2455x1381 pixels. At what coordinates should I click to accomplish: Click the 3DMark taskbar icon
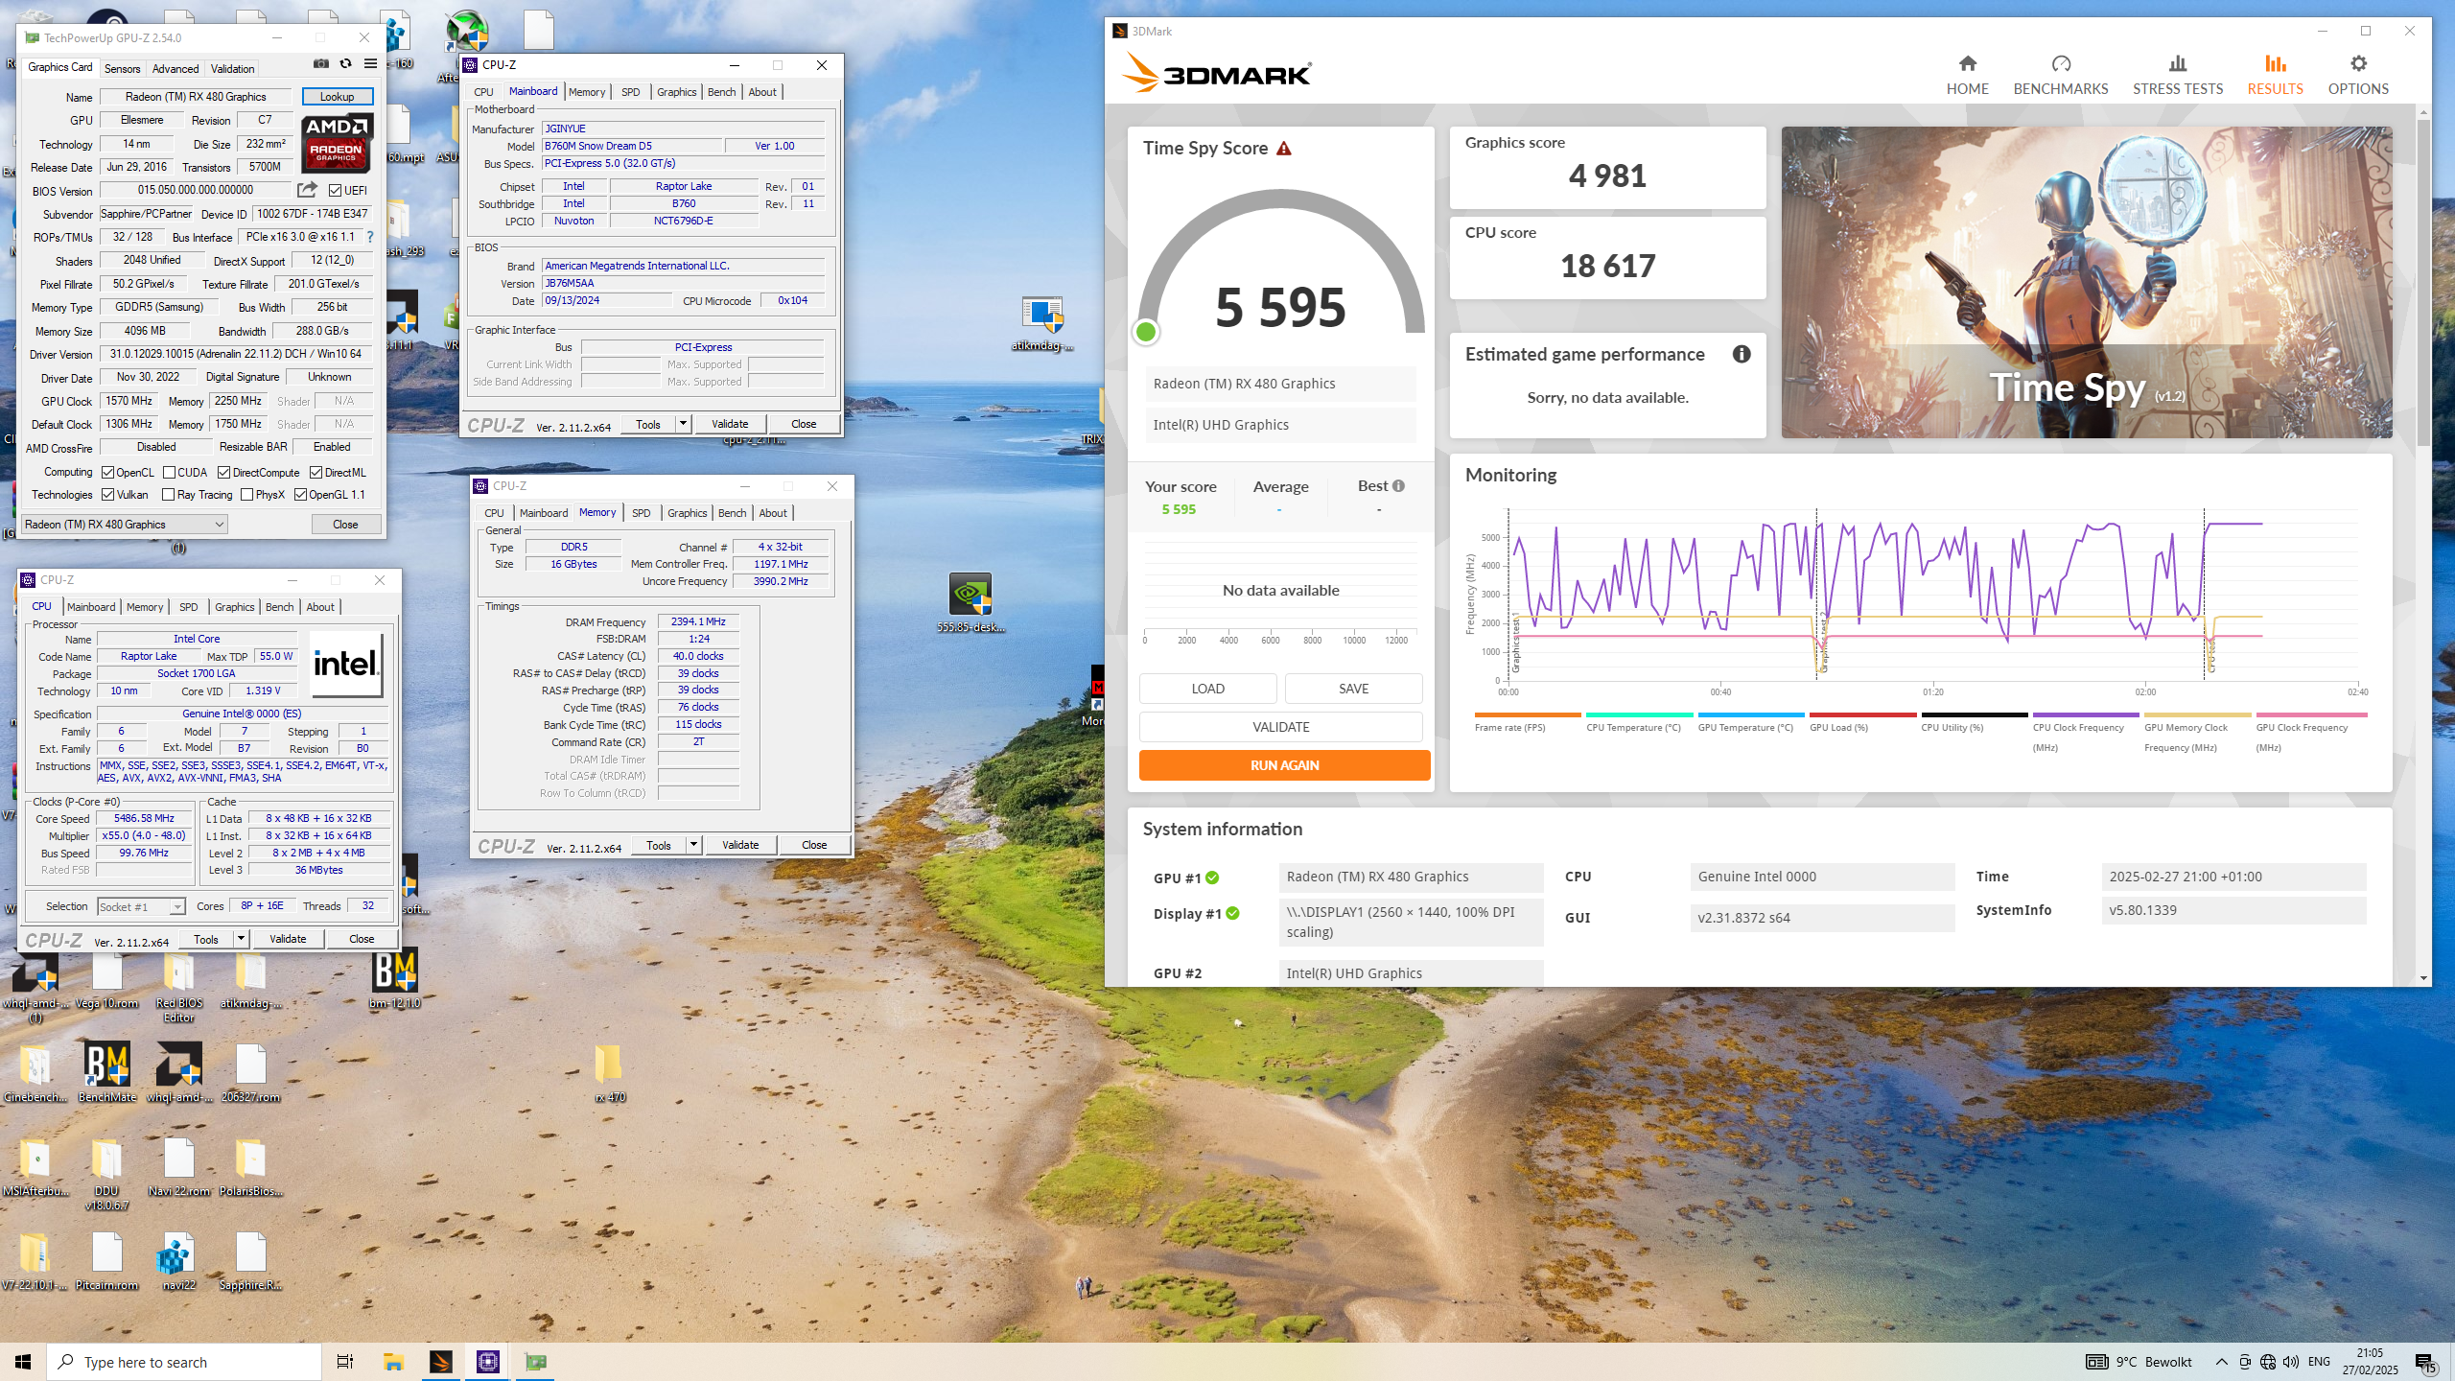coord(440,1362)
